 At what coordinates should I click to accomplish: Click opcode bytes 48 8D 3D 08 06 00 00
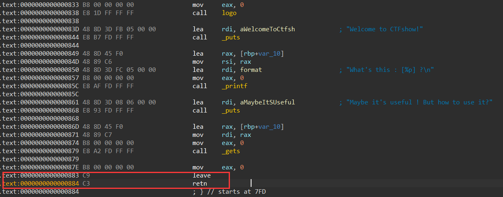tap(119, 102)
